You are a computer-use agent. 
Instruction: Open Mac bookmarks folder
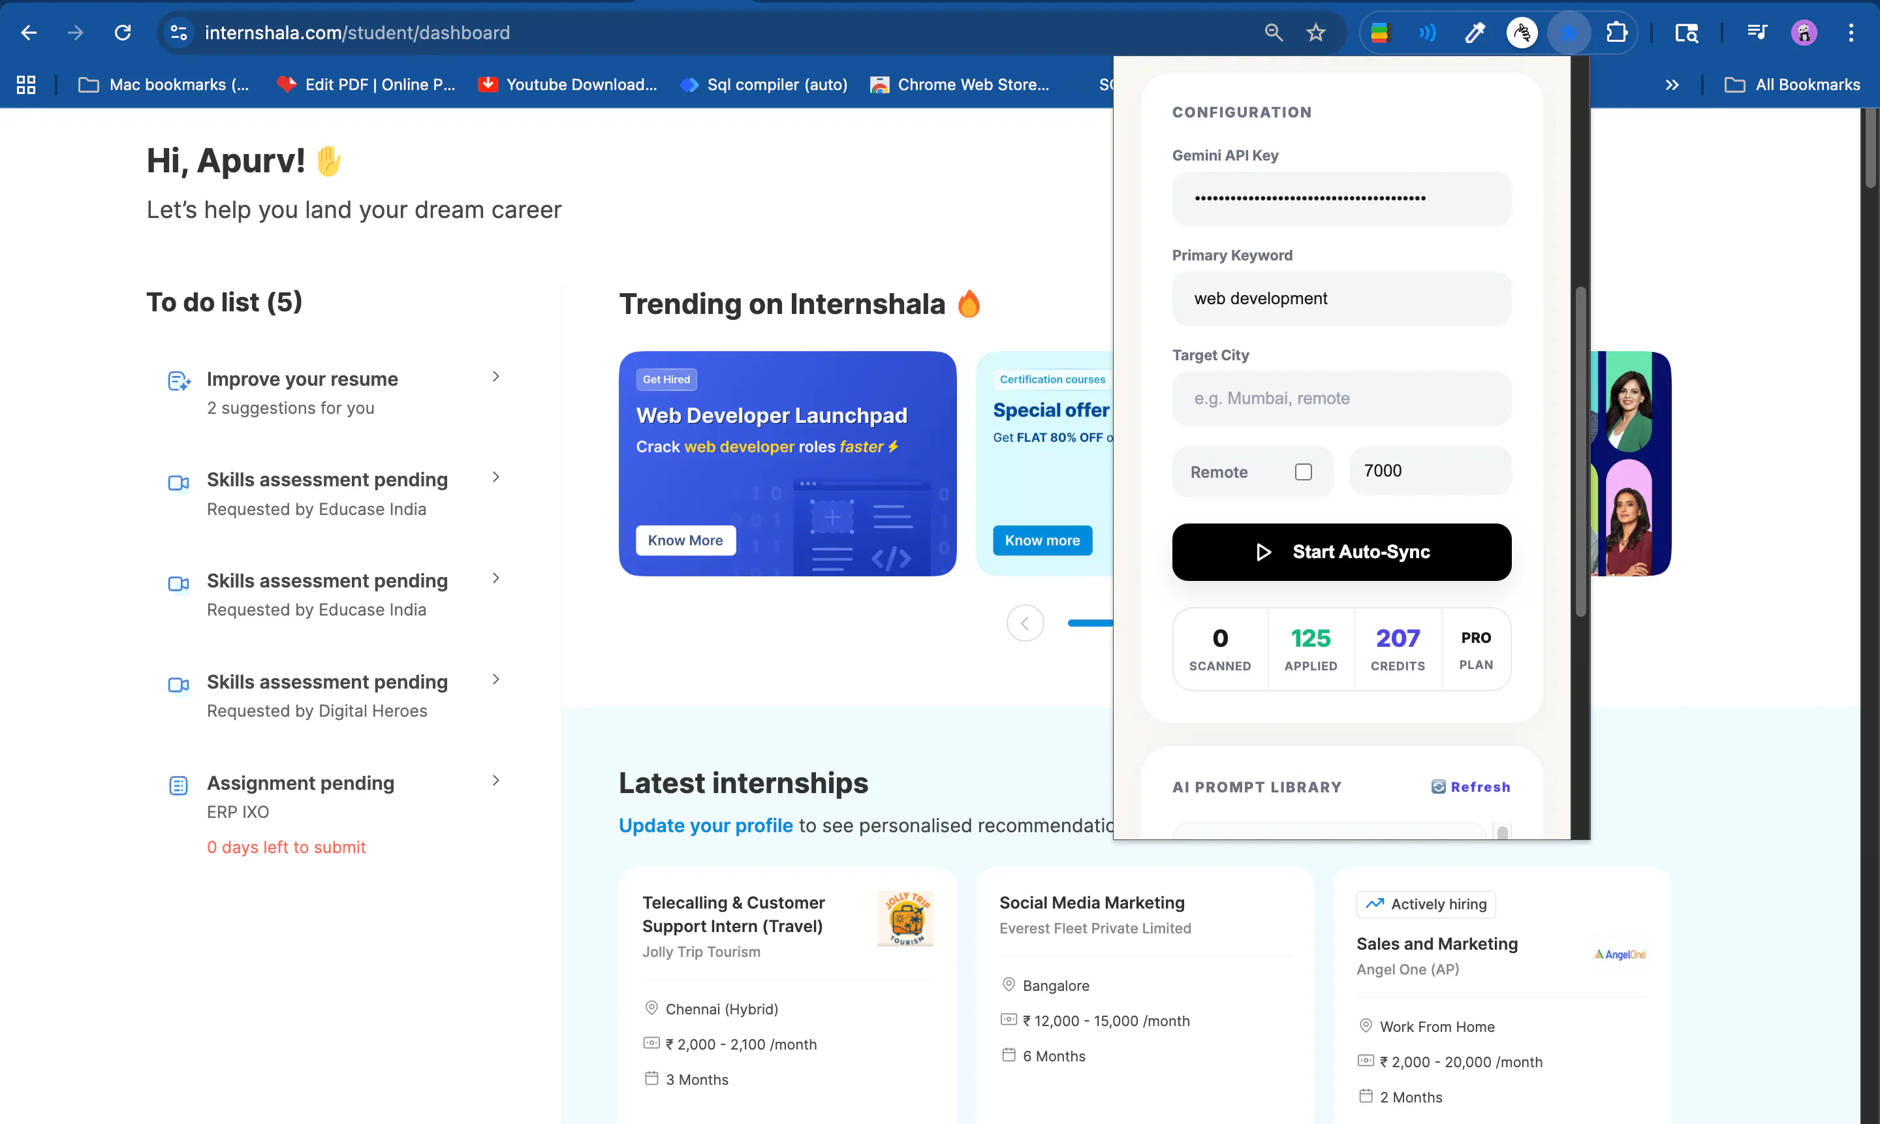click(164, 84)
